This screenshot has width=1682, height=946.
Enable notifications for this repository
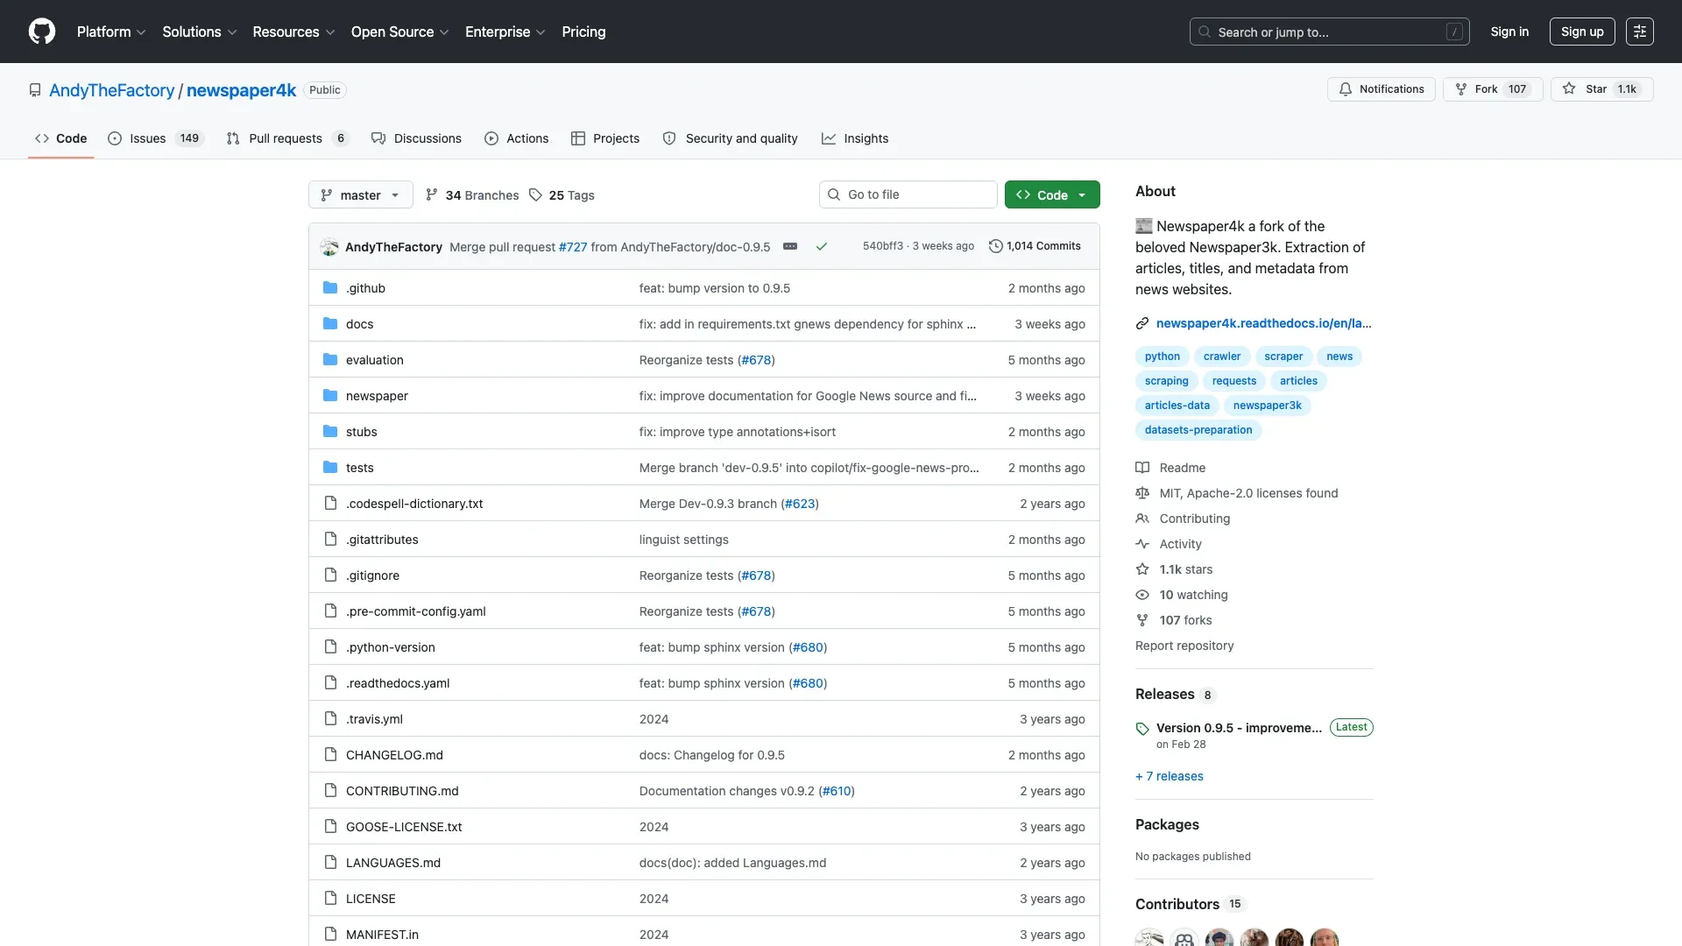pos(1380,89)
